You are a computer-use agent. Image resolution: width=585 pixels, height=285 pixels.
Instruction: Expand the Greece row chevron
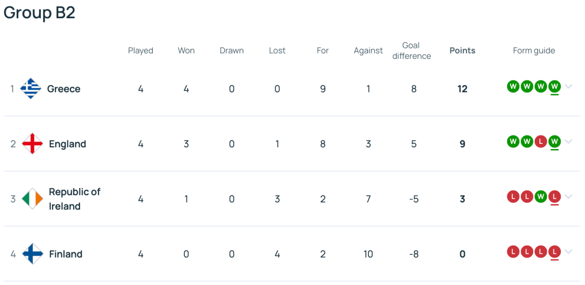568,86
